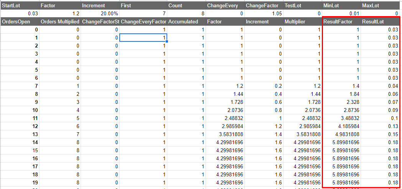The image size is (402, 189).
Task: Click the 1.05 ChangeFactor value
Action: (264, 13)
